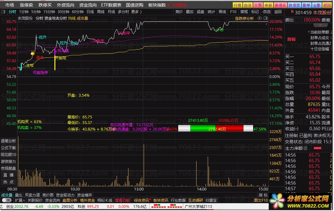The width and height of the screenshot is (334, 211).
Task: Open the 跌停买 menu item
Action: [x=45, y=5]
